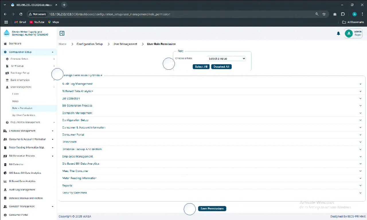Click the BI Based Data Analytics sidebar chart icon
The width and height of the screenshot is (367, 220).
pos(5,181)
